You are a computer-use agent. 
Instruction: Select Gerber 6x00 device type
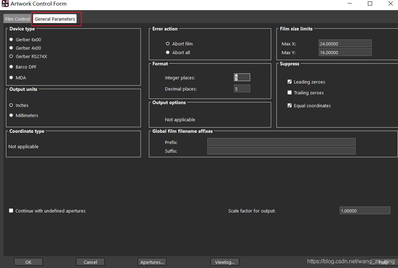click(11, 39)
